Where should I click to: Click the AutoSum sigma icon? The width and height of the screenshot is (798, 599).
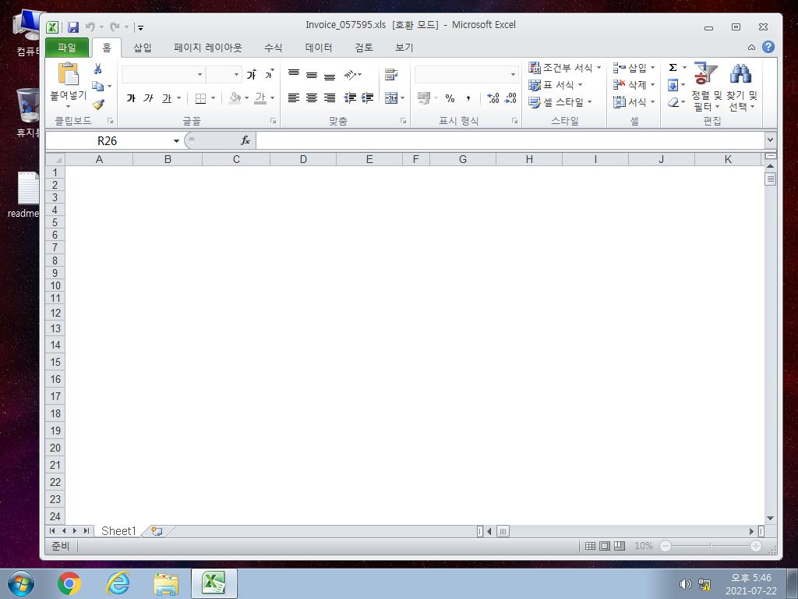point(673,67)
